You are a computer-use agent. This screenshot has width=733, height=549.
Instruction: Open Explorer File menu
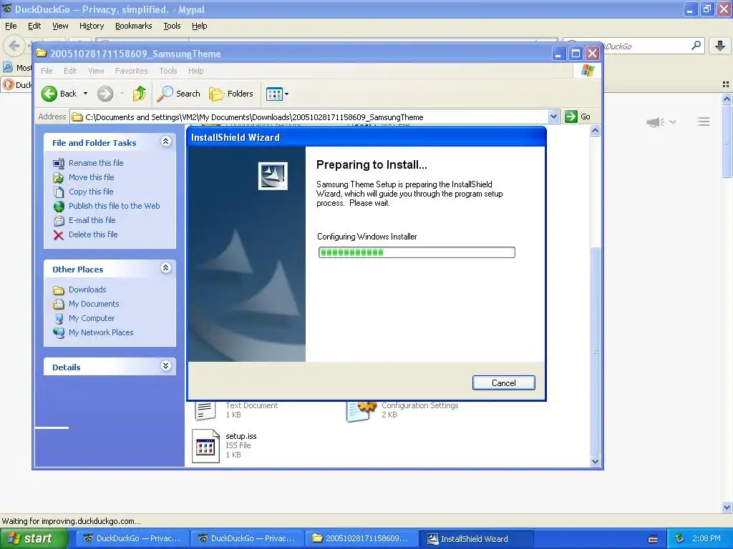tap(47, 71)
